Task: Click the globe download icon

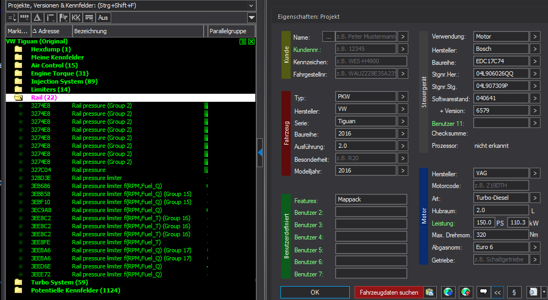Action: pyautogui.click(x=448, y=292)
